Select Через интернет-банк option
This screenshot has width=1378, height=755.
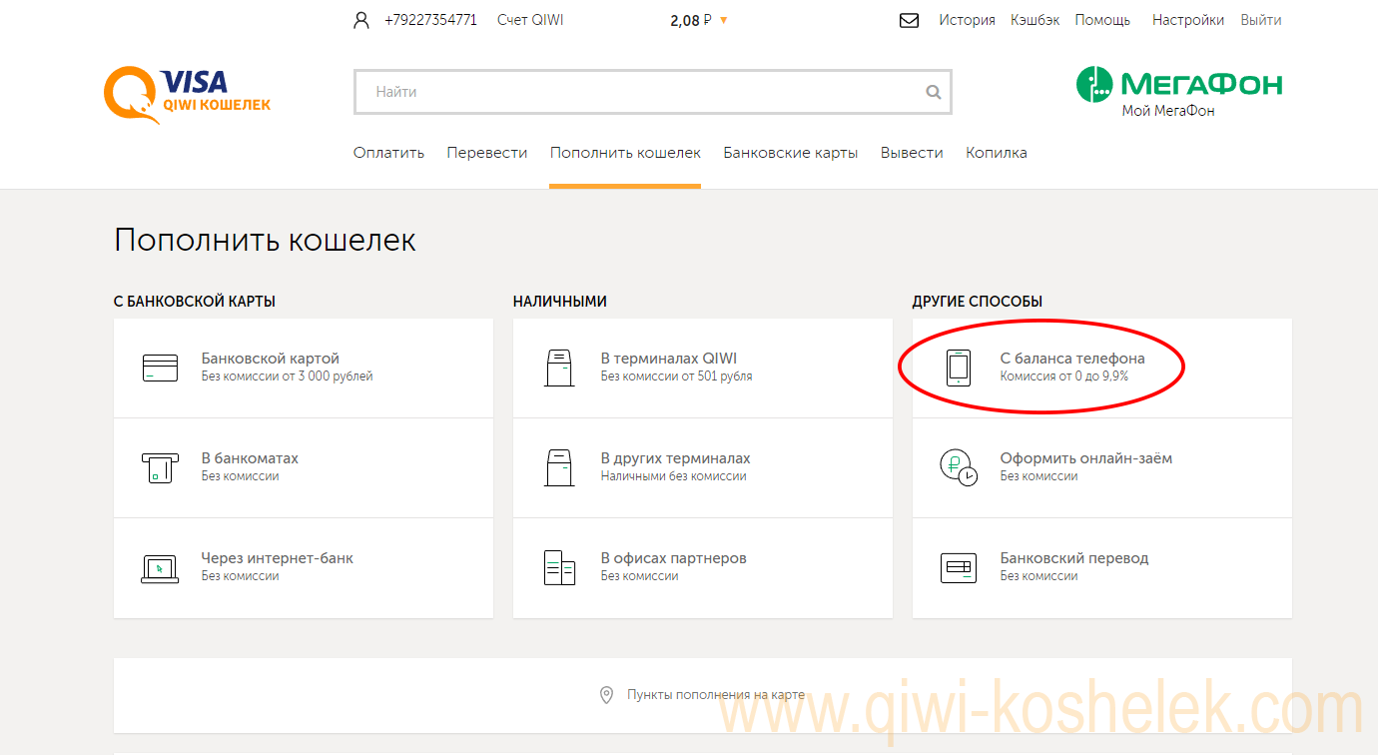click(304, 567)
